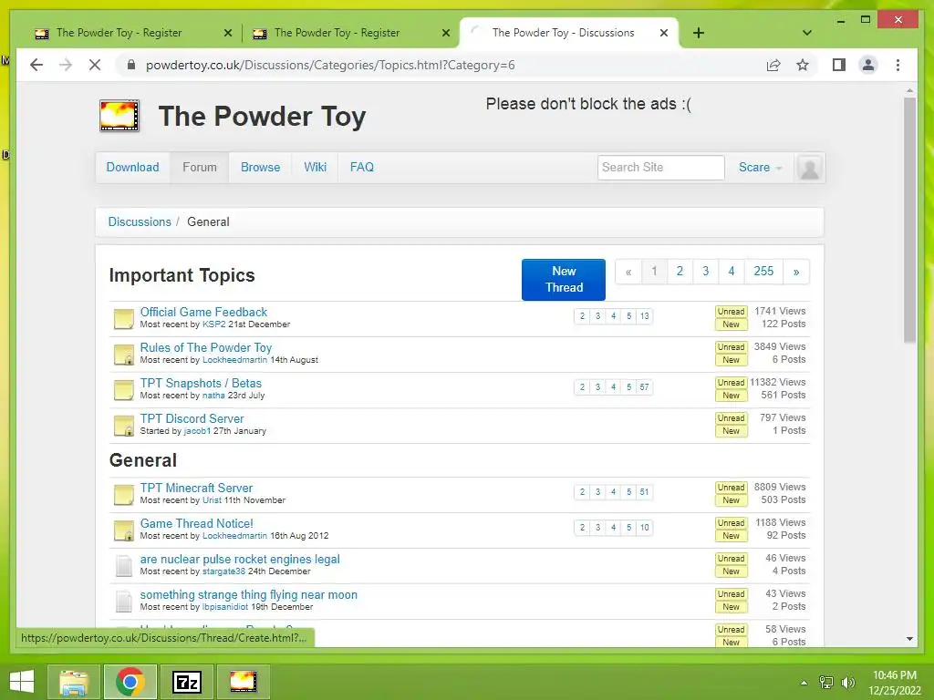View site information via the lock icon
Viewport: 934px width, 700px height.
click(x=131, y=65)
